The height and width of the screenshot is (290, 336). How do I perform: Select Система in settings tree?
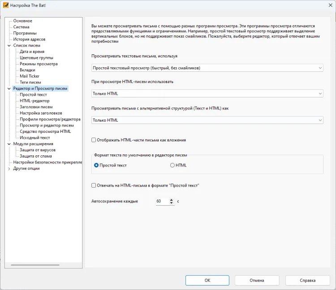pos(21,27)
